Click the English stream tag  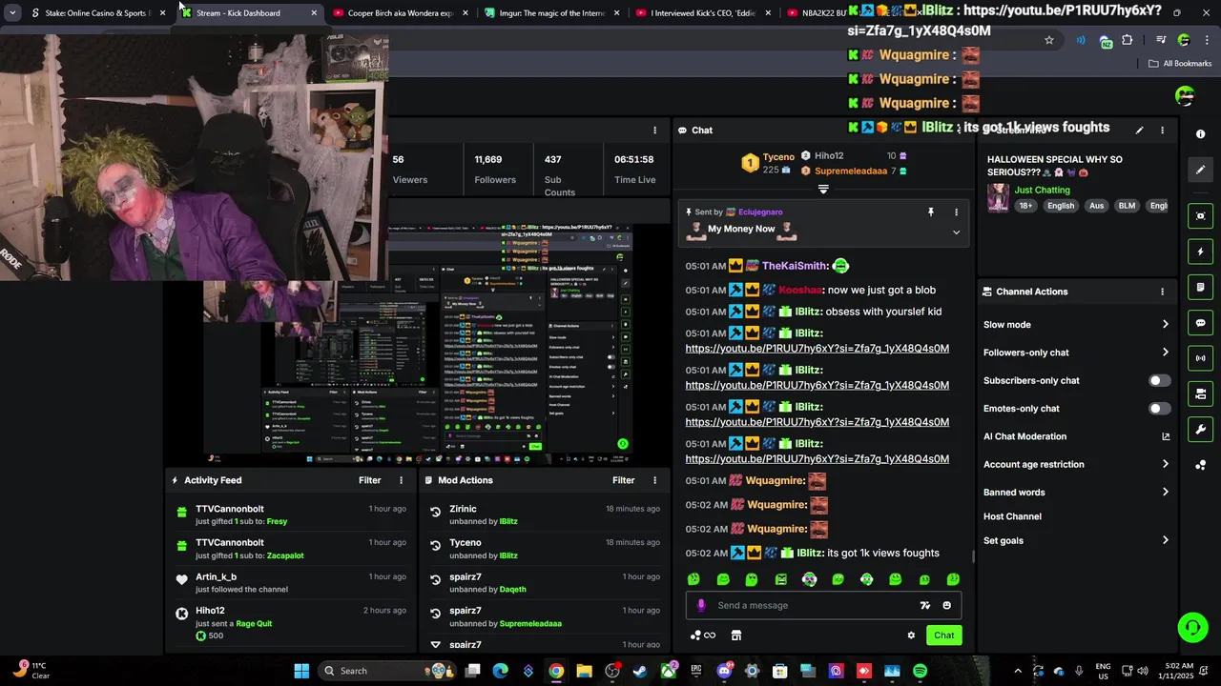coord(1061,206)
